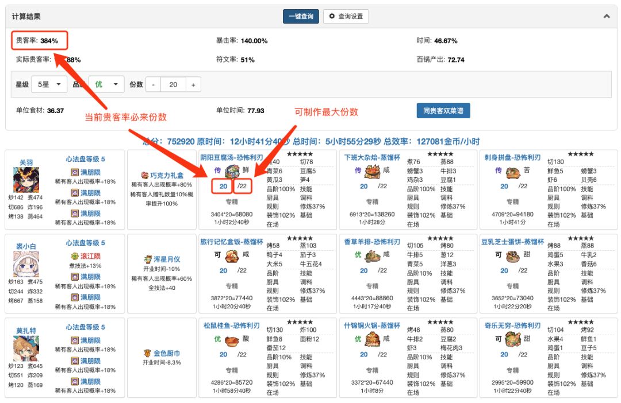Decrease the 份数 count
This screenshot has width=621, height=403.
[x=154, y=84]
